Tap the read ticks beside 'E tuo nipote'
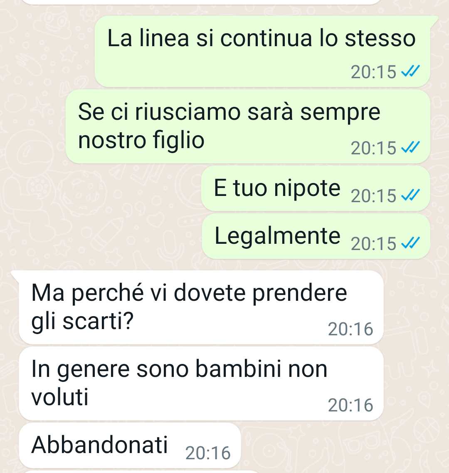Image resolution: width=449 pixels, height=473 pixels. point(410,196)
